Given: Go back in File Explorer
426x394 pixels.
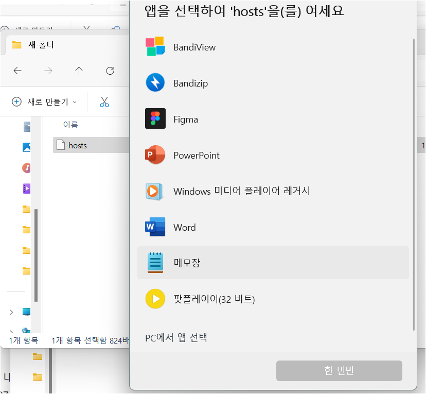Looking at the screenshot, I should tap(17, 71).
